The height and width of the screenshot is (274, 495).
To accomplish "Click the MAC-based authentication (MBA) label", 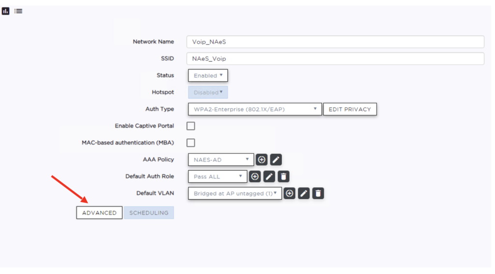I will (128, 143).
